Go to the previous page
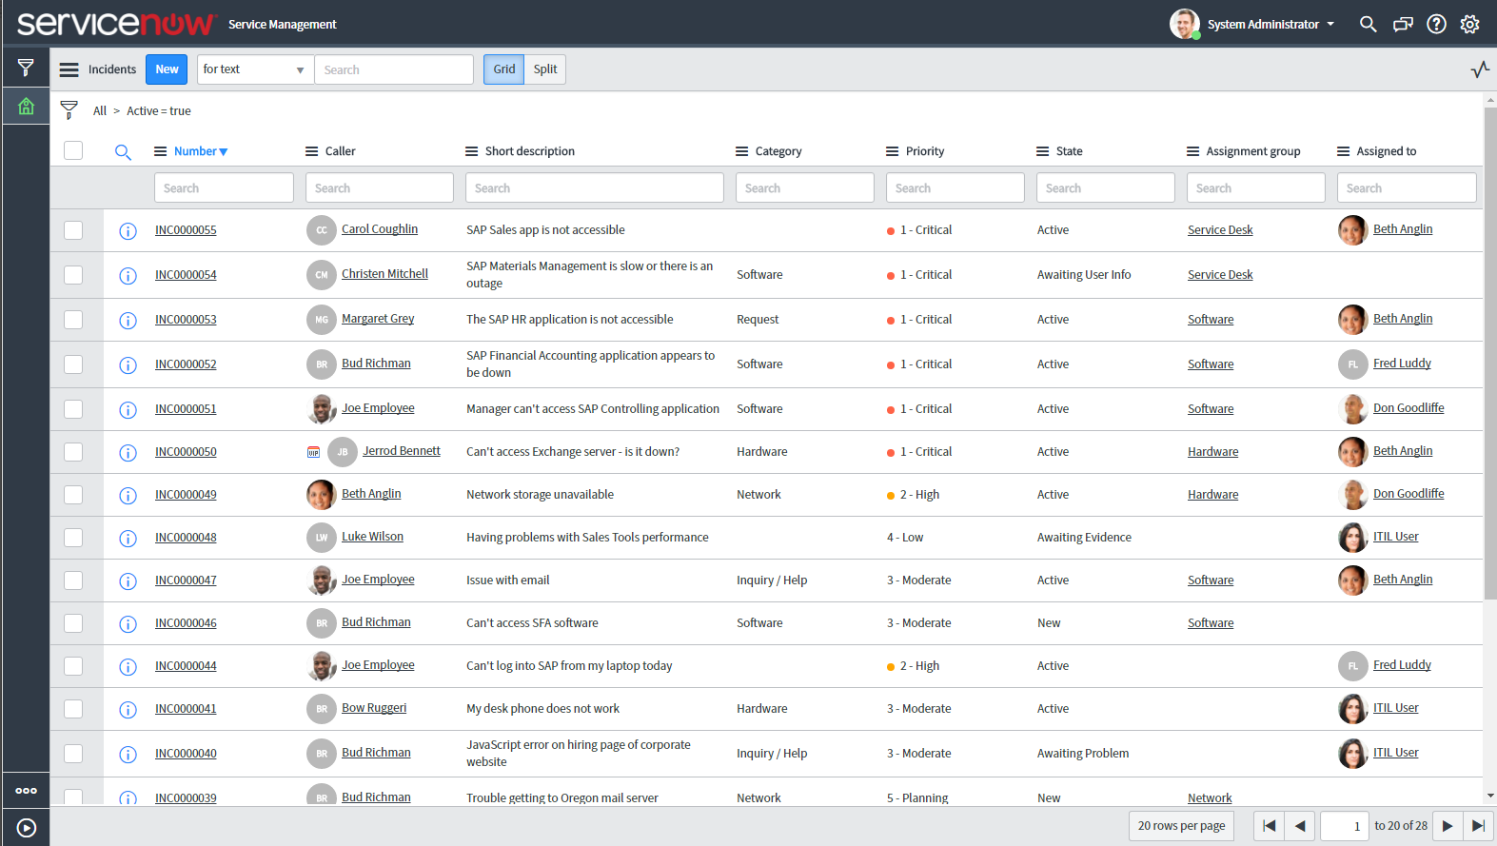This screenshot has height=846, width=1497. [x=1300, y=826]
